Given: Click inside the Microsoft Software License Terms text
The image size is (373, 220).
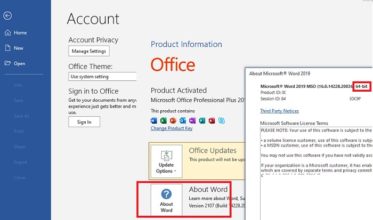Looking at the screenshot, I should coord(314,170).
